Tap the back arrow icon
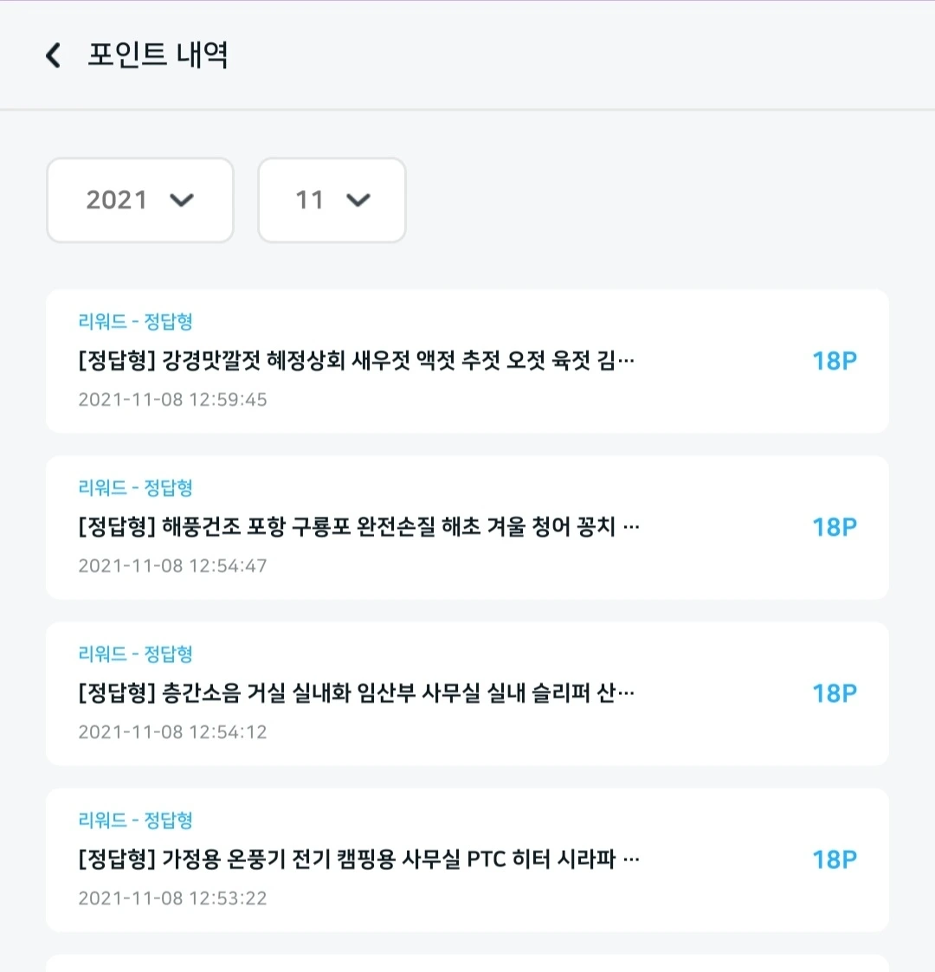935x972 pixels. (54, 56)
